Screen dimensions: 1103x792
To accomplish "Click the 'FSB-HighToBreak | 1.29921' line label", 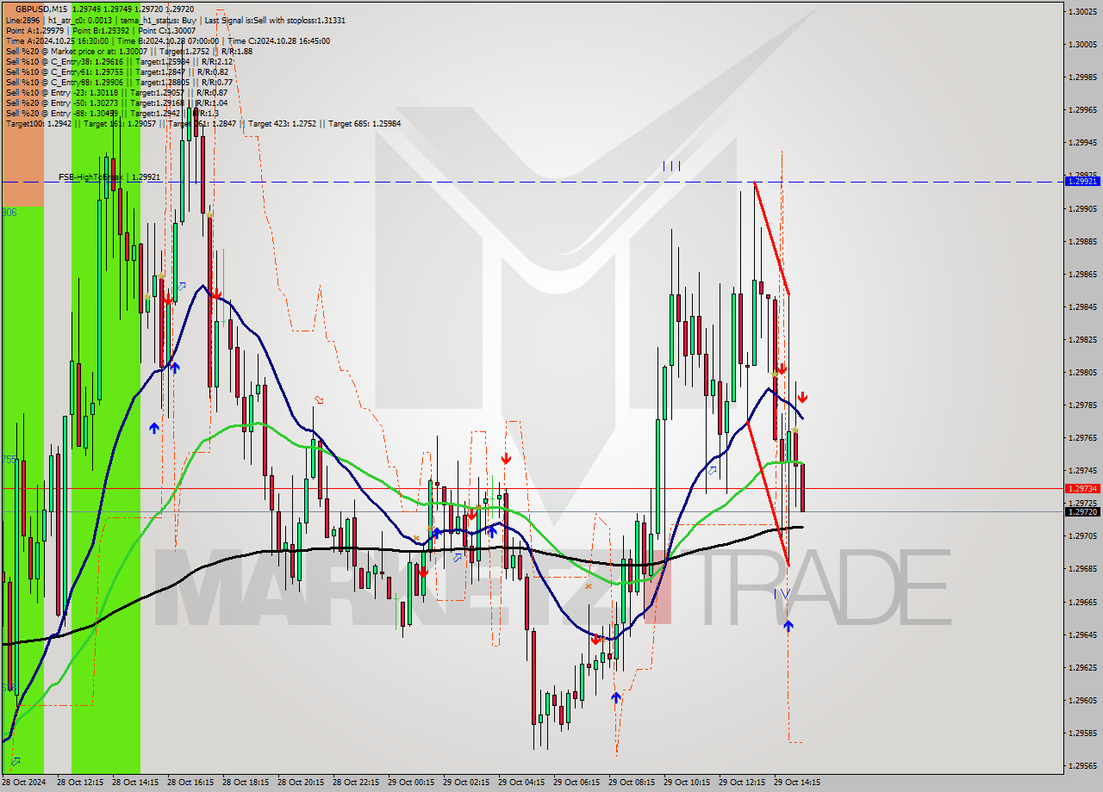I will pos(109,177).
